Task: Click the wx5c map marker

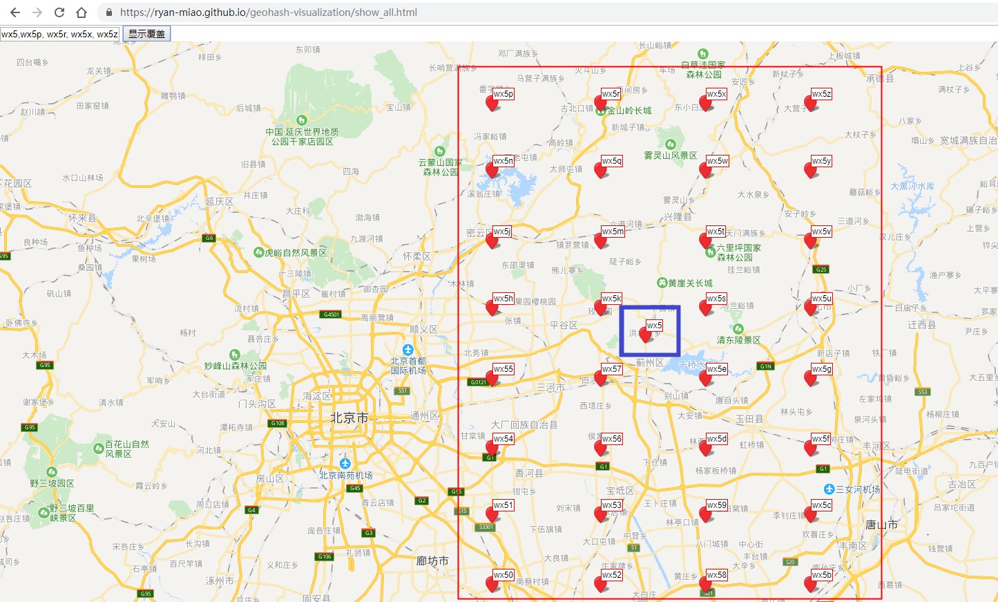Action: (x=811, y=515)
